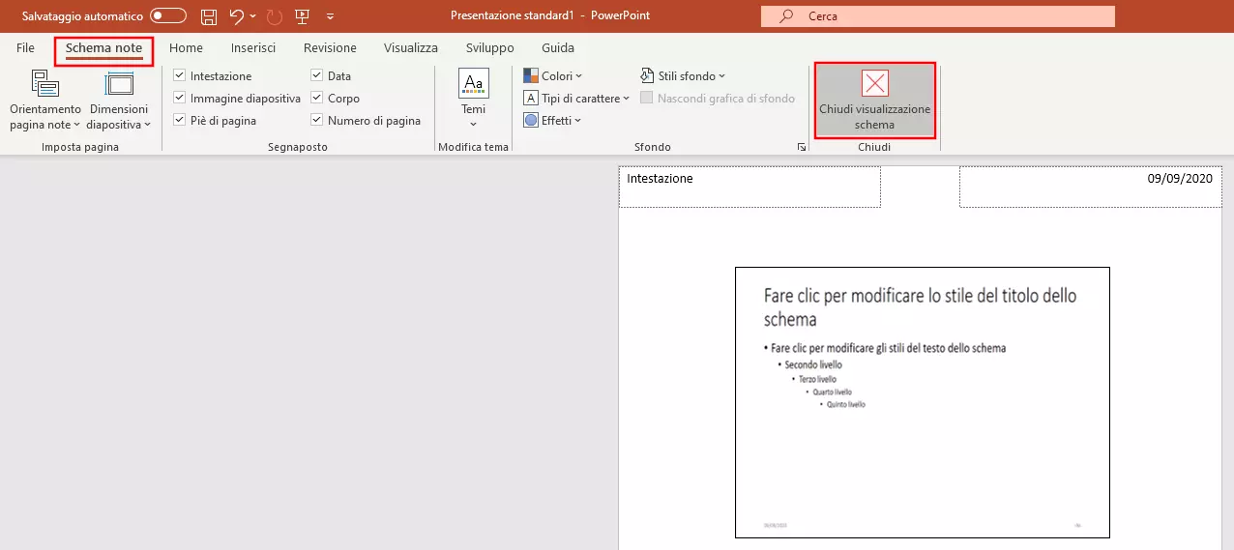The height and width of the screenshot is (550, 1234).
Task: Click the Start presentation from beginning icon
Action: click(x=302, y=16)
